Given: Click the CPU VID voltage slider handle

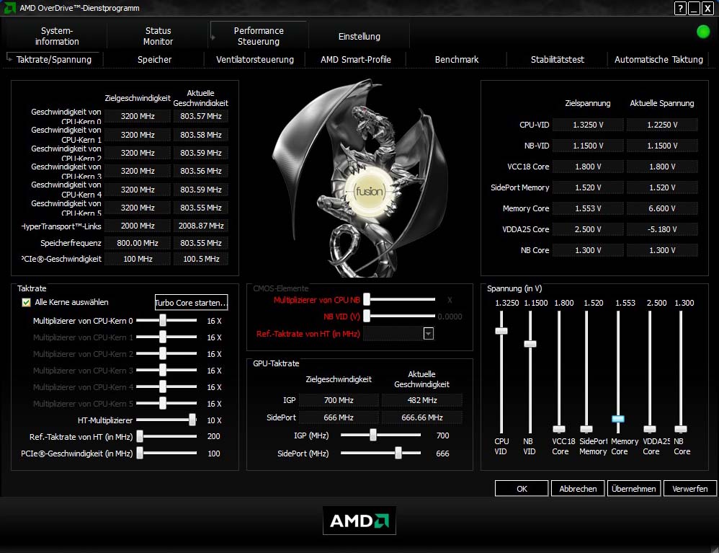Looking at the screenshot, I should pyautogui.click(x=501, y=331).
